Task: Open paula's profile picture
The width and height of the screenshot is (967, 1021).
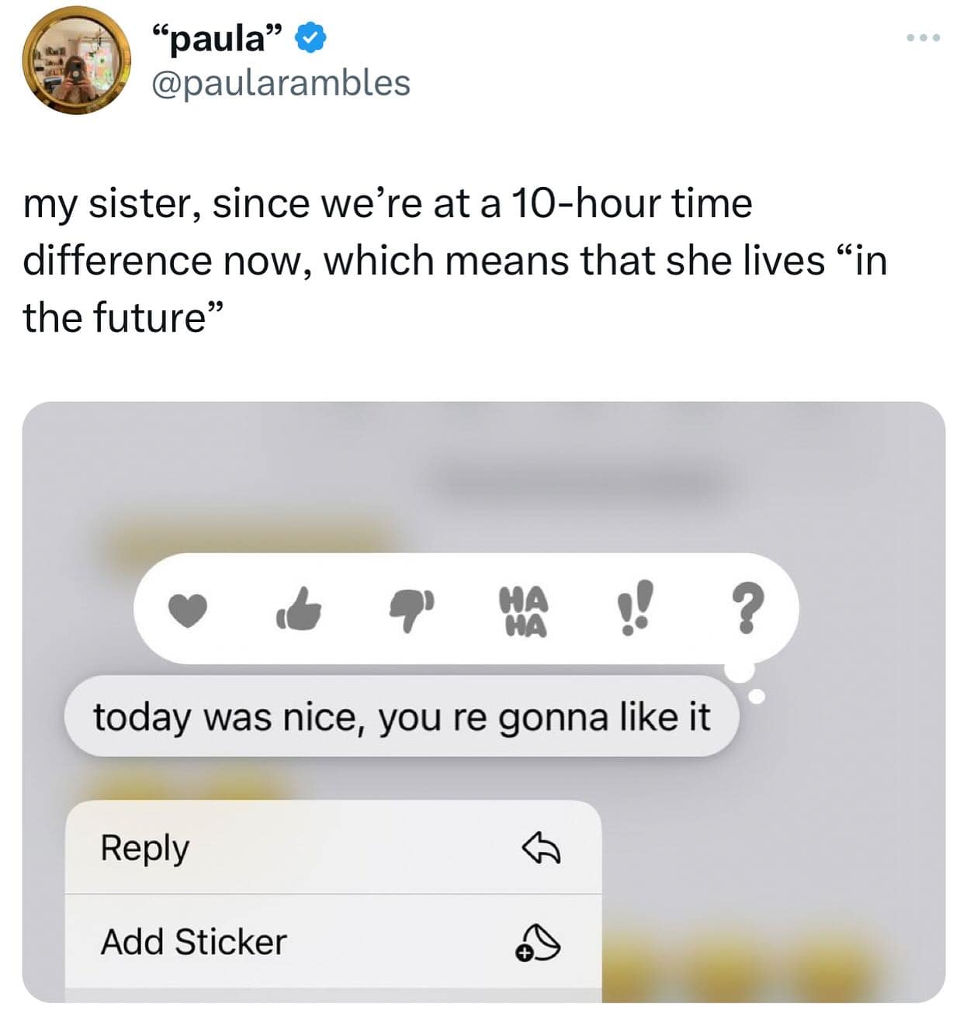Action: tap(76, 61)
